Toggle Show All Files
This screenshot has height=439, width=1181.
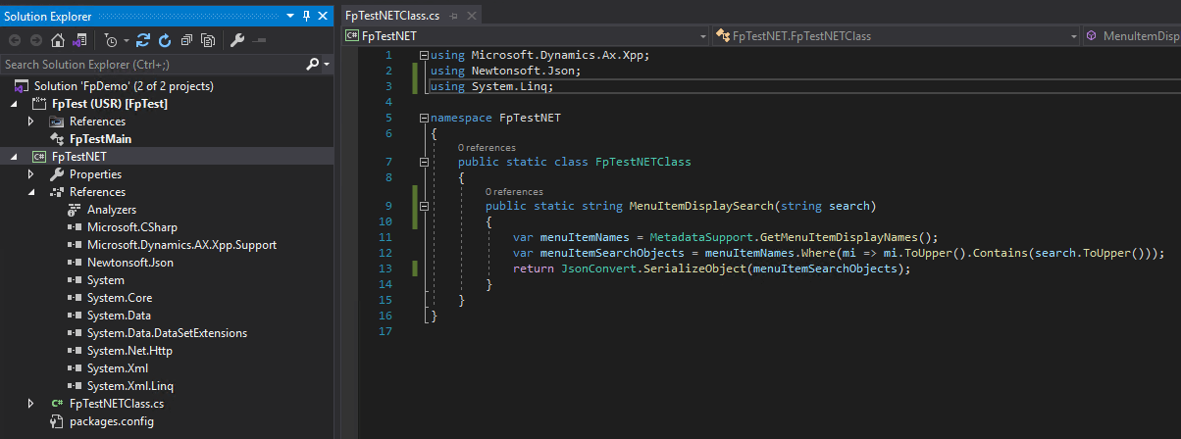click(x=208, y=40)
